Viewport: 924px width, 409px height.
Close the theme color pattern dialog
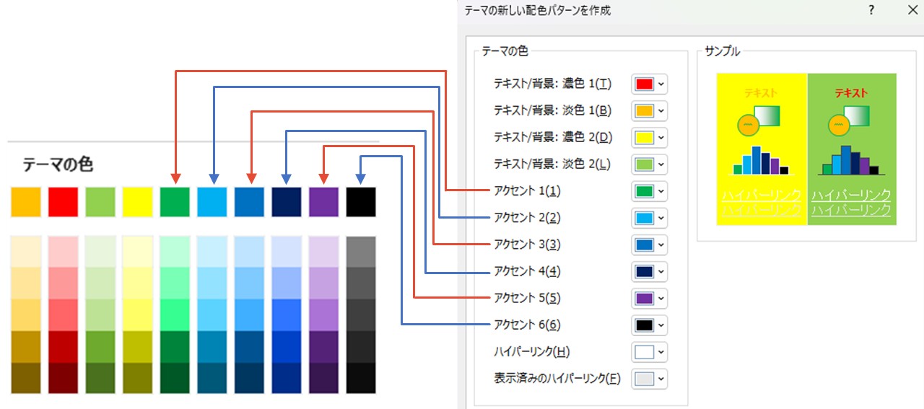click(x=911, y=11)
